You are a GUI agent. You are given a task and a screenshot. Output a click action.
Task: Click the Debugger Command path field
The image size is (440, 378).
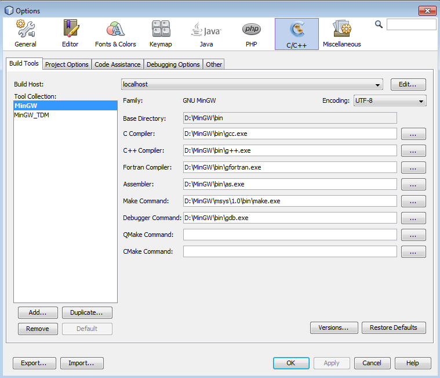(290, 218)
